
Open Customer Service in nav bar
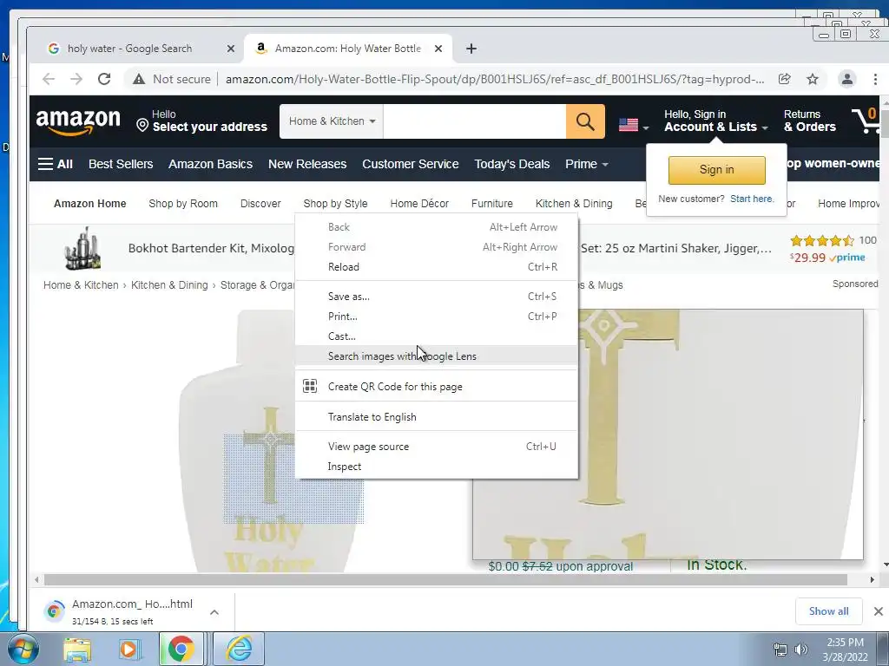(411, 164)
